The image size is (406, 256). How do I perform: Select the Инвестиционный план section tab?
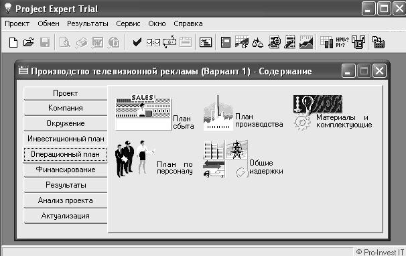pyautogui.click(x=65, y=139)
